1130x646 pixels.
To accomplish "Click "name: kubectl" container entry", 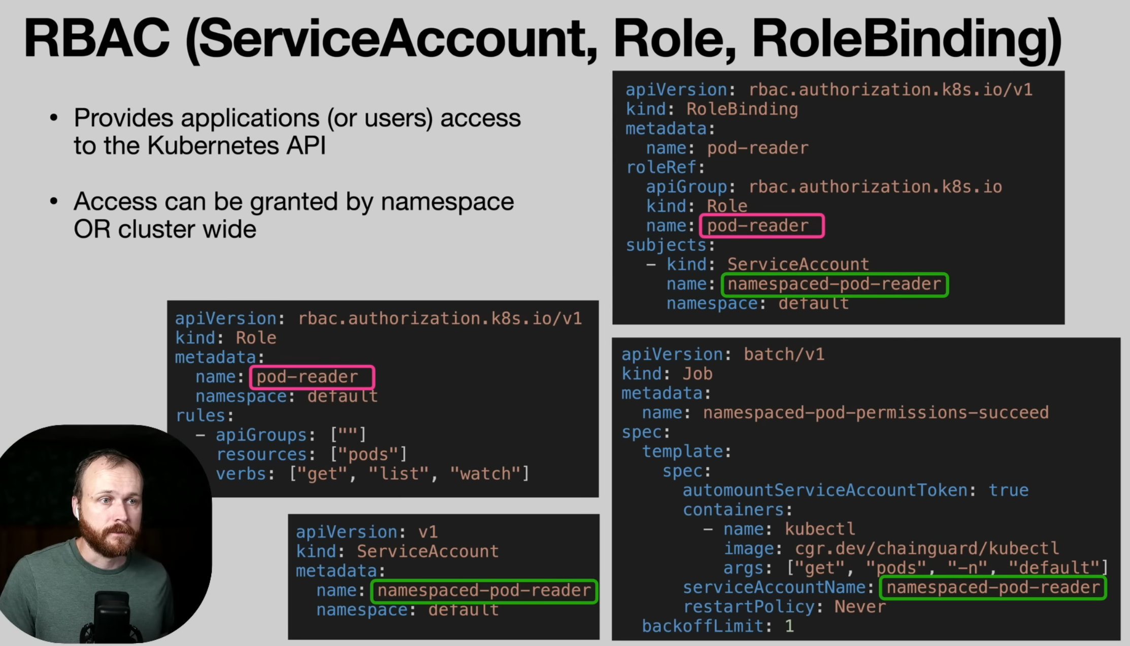I will click(x=789, y=529).
